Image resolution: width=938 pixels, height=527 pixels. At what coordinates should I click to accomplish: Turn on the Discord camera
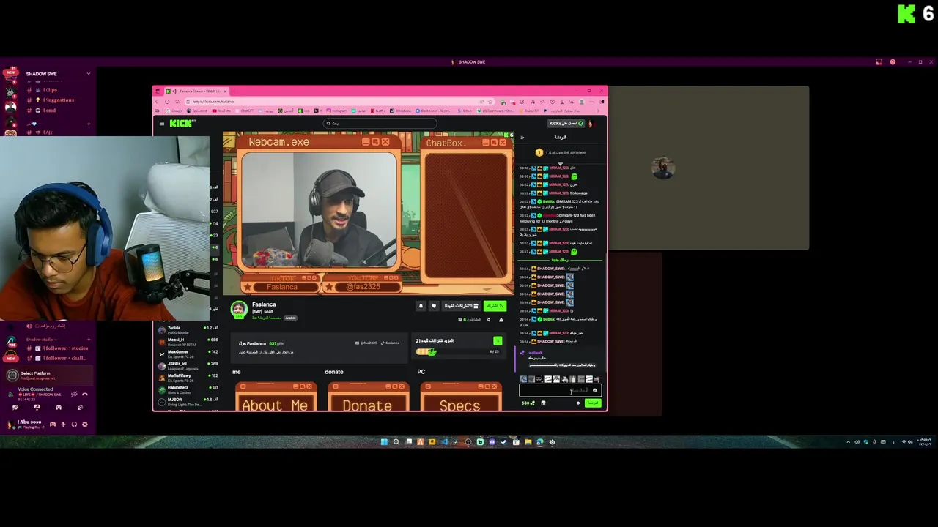tap(15, 407)
